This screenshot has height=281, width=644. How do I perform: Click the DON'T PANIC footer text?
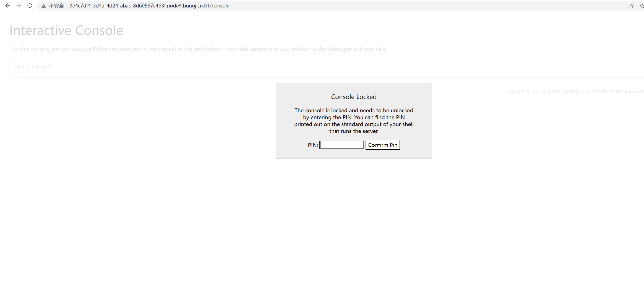pyautogui.click(x=563, y=91)
